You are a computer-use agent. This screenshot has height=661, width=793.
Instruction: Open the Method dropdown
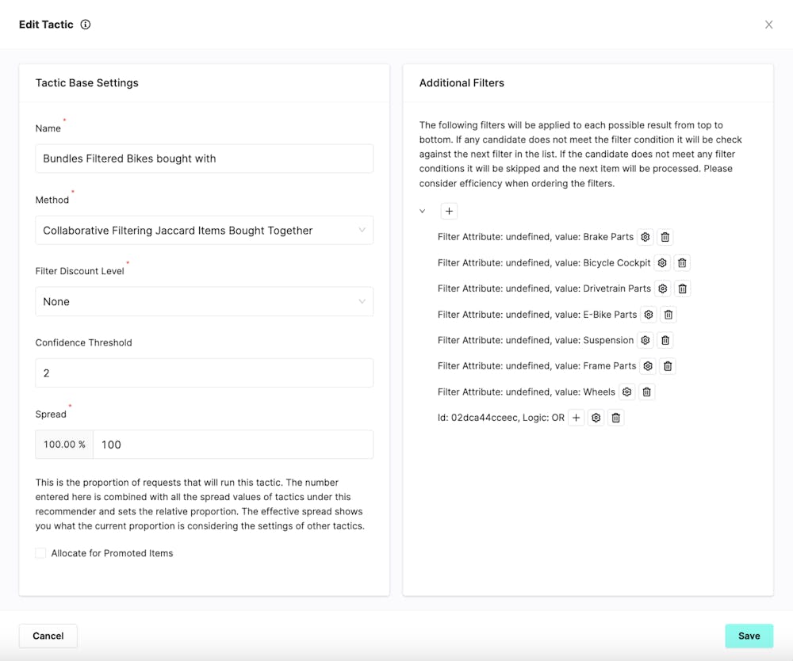[204, 231]
